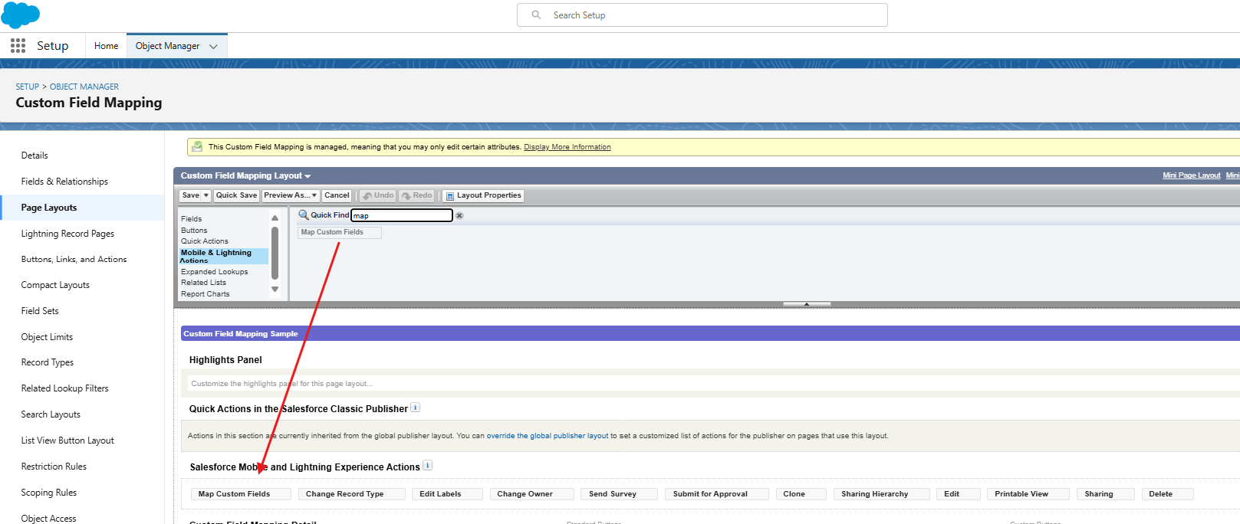Open Compact Layouts in sidebar
The width and height of the screenshot is (1240, 524).
click(x=55, y=285)
